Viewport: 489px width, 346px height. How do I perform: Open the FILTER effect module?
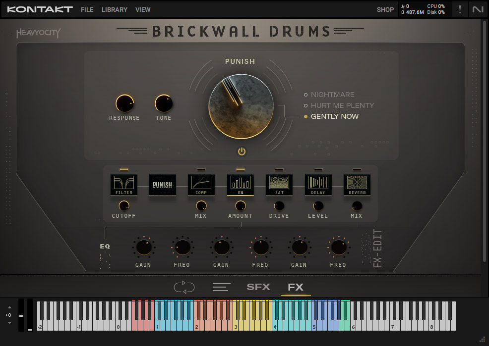124,185
